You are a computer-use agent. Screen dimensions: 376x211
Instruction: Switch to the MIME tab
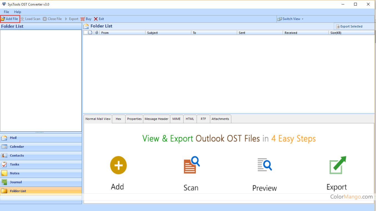coord(176,119)
